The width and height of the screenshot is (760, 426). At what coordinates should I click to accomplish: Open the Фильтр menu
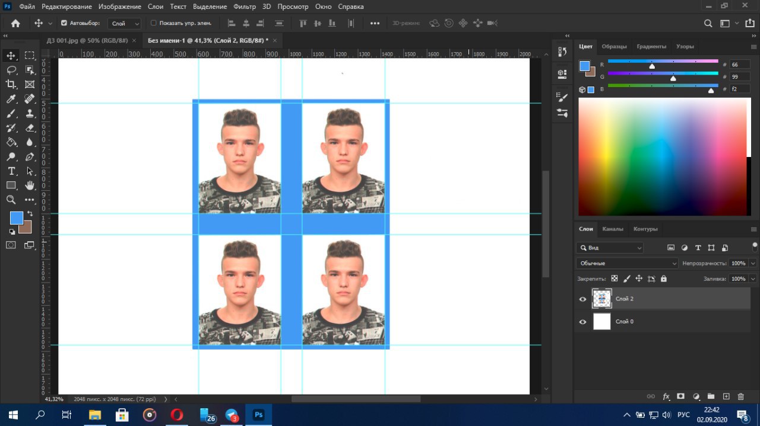click(x=244, y=7)
